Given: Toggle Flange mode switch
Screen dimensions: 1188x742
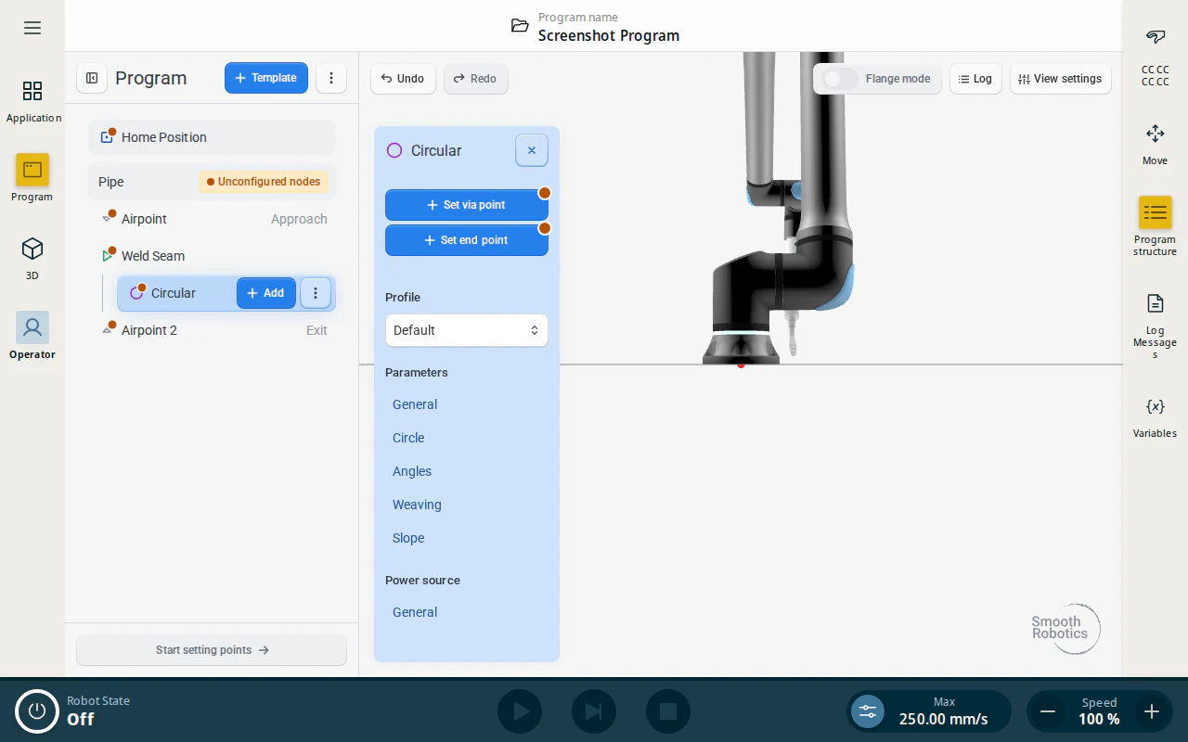Looking at the screenshot, I should tap(841, 79).
